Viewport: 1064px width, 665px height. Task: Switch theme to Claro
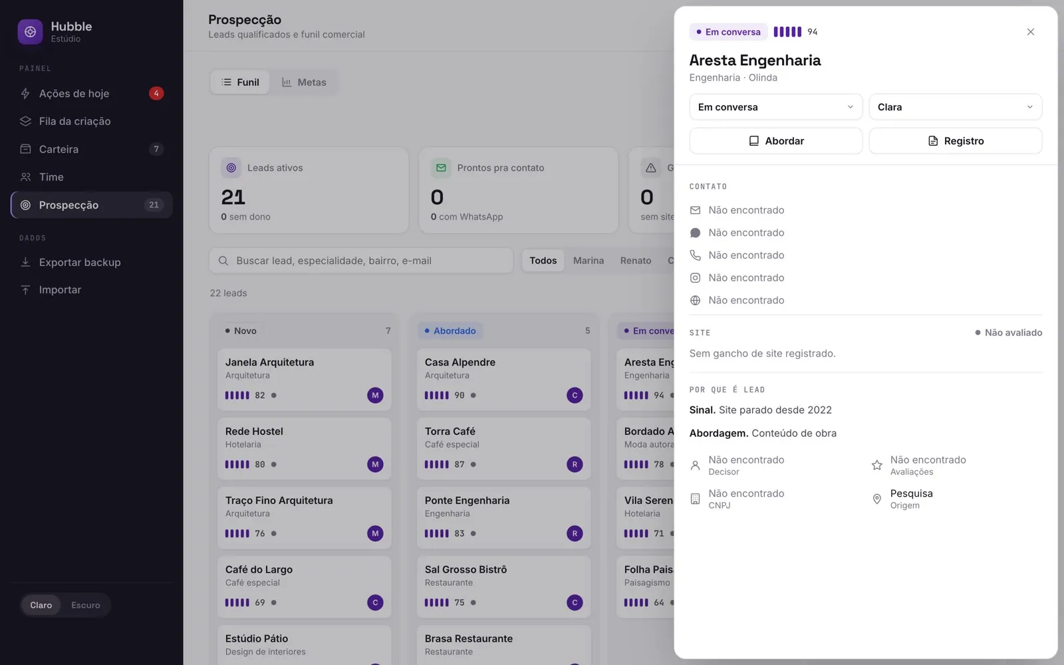[41, 605]
